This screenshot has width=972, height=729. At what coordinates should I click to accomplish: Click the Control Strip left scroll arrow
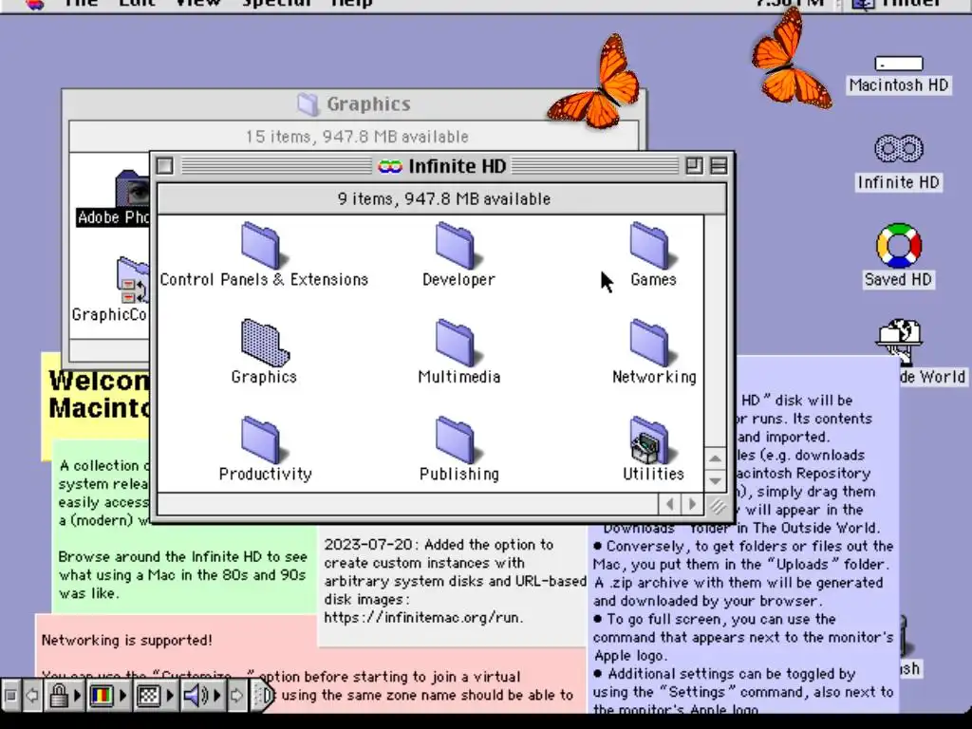(32, 696)
